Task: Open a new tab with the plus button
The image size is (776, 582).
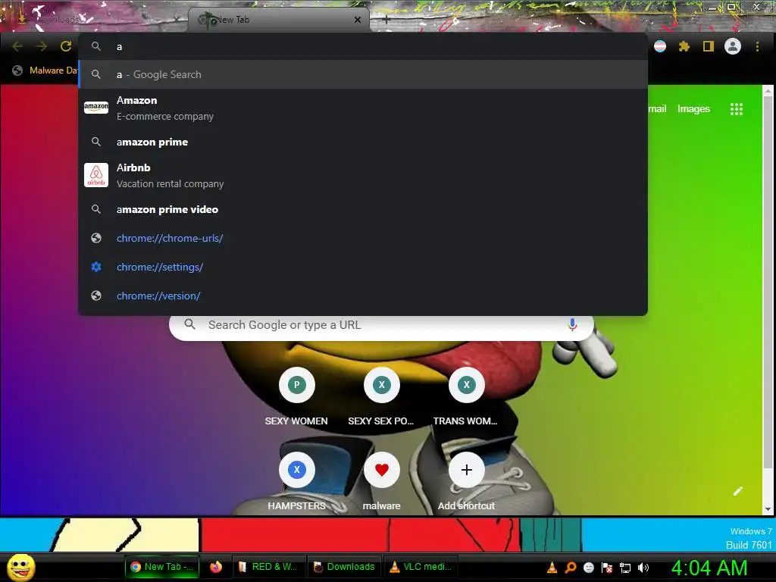Action: (x=386, y=20)
